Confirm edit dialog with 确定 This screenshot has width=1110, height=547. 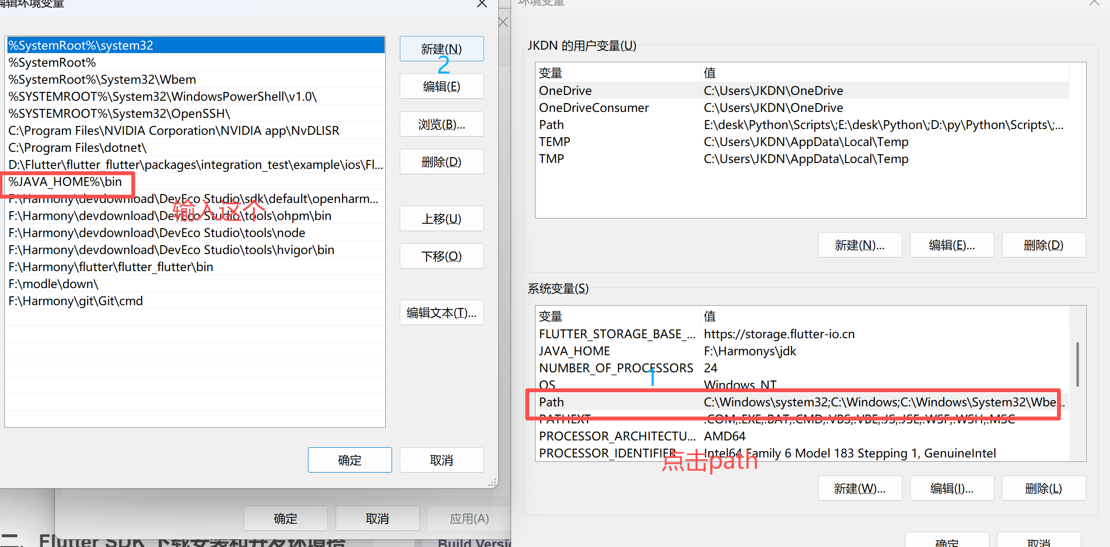click(349, 460)
